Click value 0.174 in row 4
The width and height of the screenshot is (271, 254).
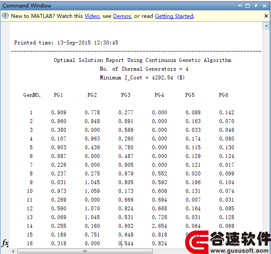click(193, 139)
